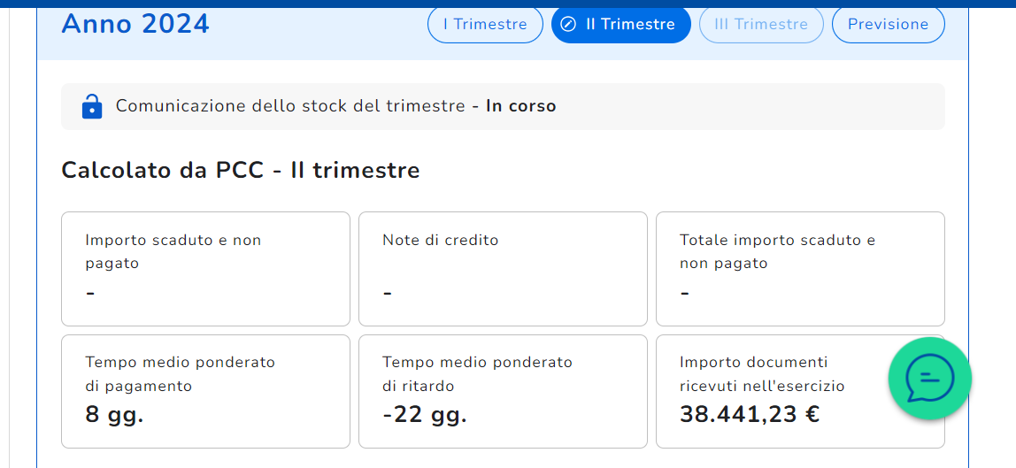Select the Note di credito label
The height and width of the screenshot is (468, 1016).
[440, 240]
